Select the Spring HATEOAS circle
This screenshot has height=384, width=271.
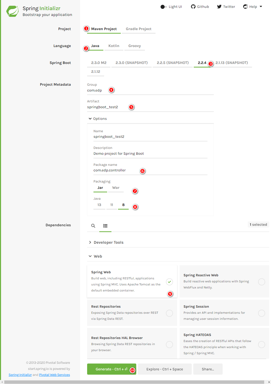tap(262, 344)
